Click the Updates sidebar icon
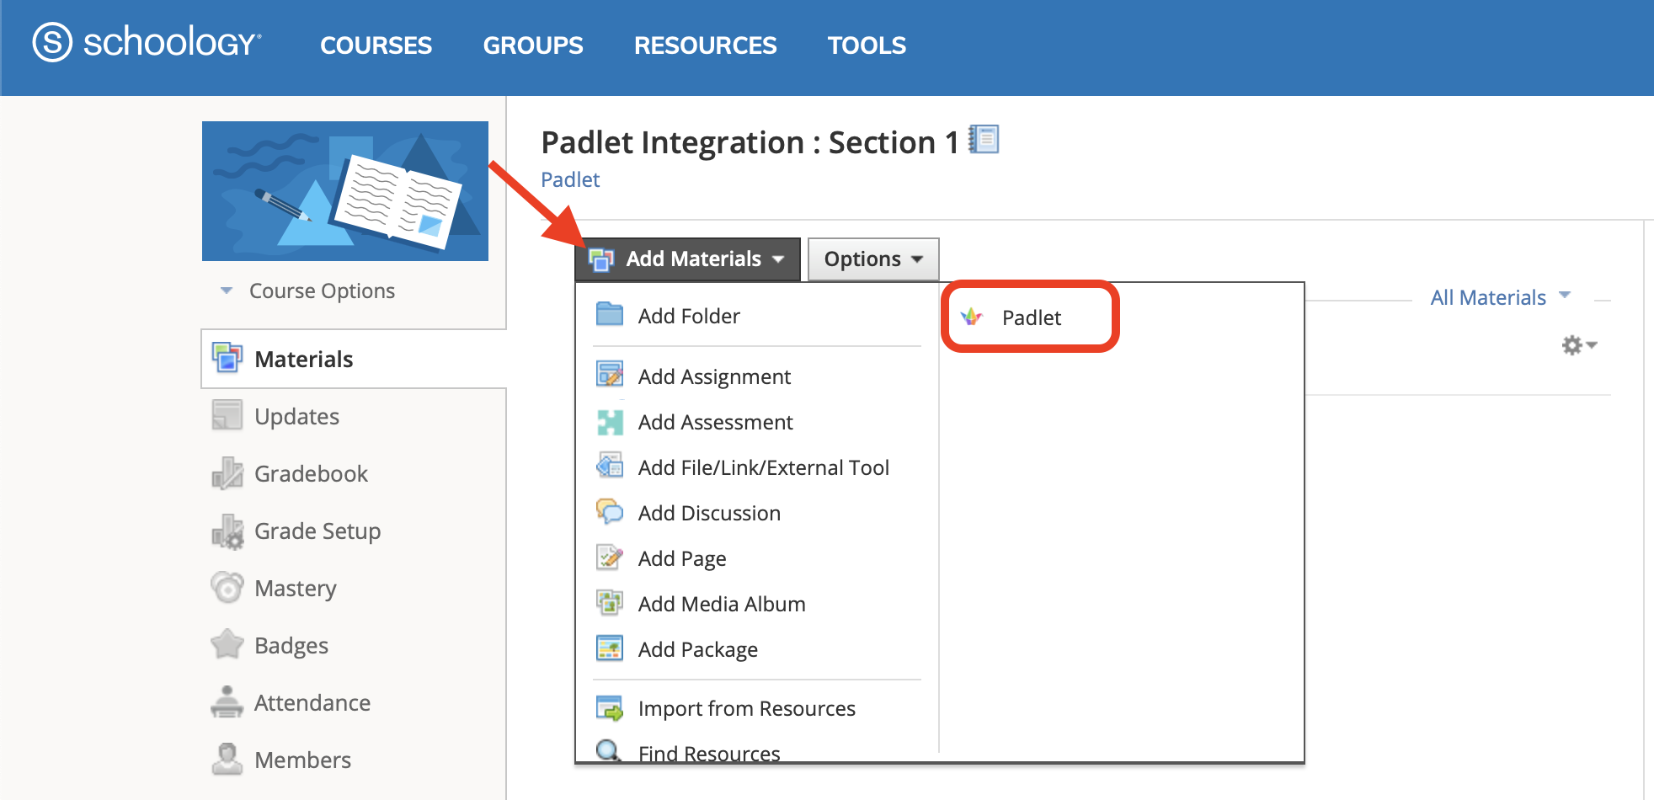1654x800 pixels. 227,415
